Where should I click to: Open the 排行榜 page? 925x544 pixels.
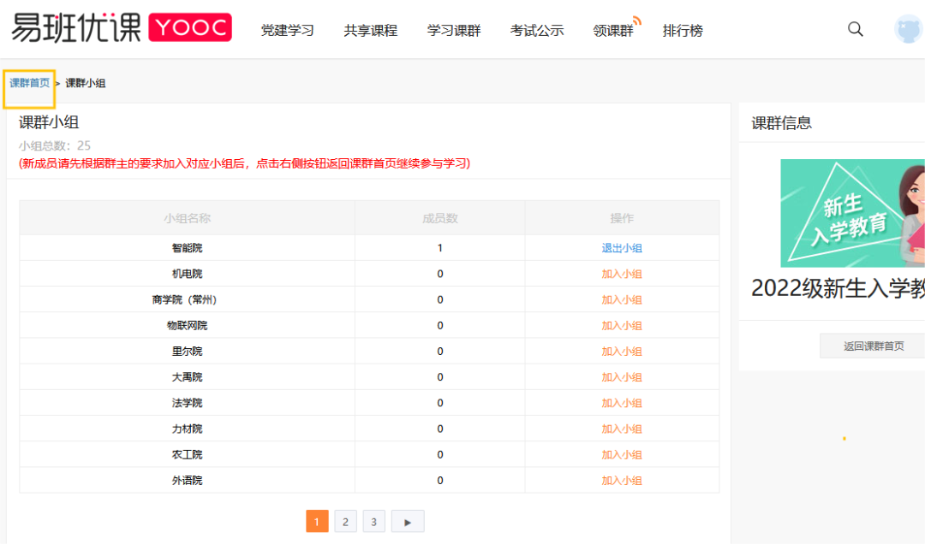click(x=683, y=29)
